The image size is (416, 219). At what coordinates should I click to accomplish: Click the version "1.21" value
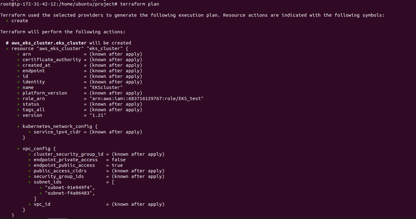[95, 115]
